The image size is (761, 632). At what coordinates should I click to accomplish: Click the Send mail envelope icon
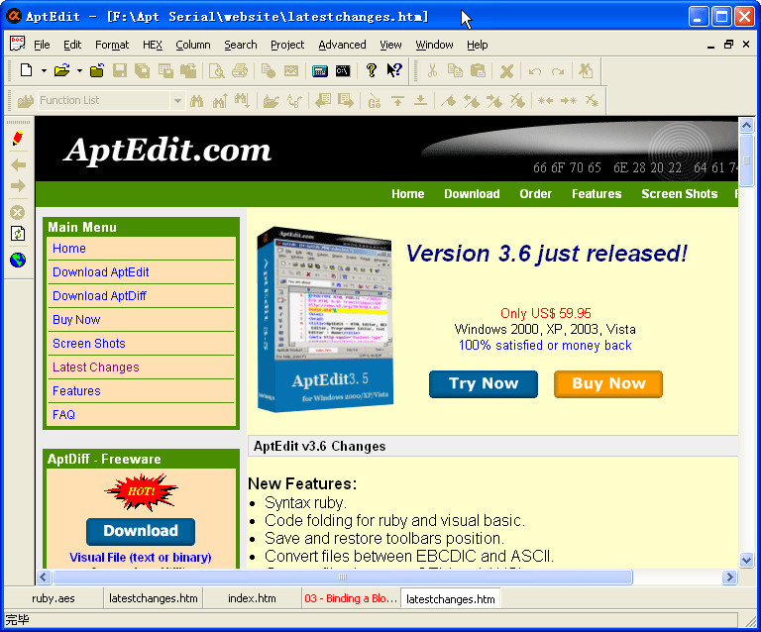coord(291,70)
